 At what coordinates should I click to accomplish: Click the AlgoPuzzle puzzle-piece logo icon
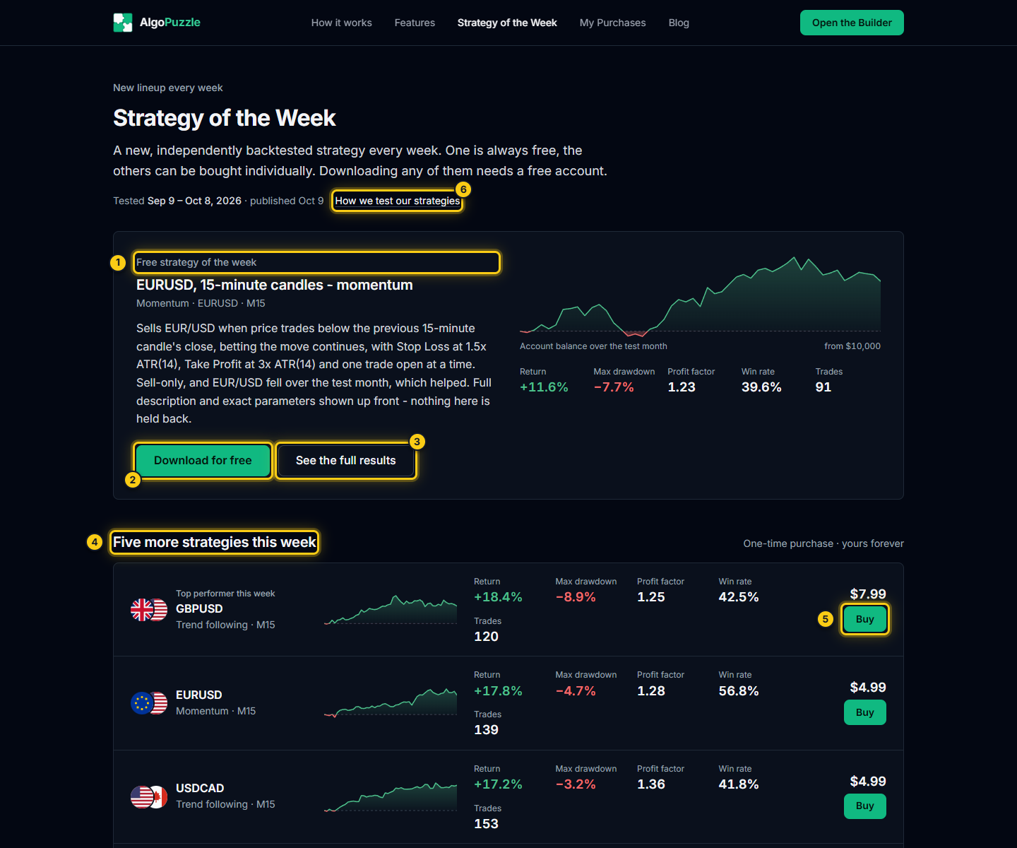123,23
